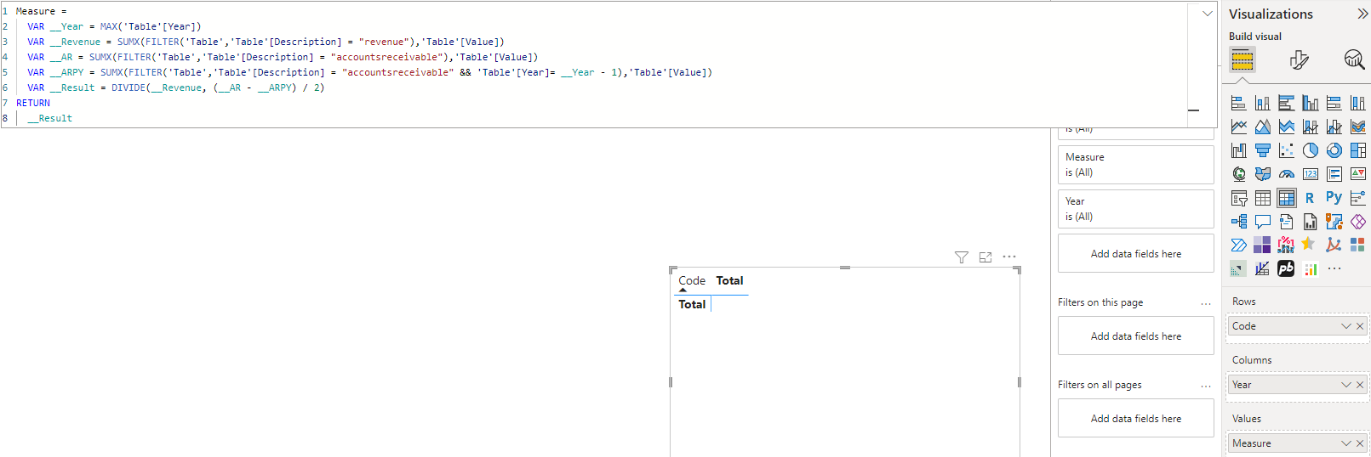Add a globe map visual
The height and width of the screenshot is (457, 1371).
tap(1239, 174)
